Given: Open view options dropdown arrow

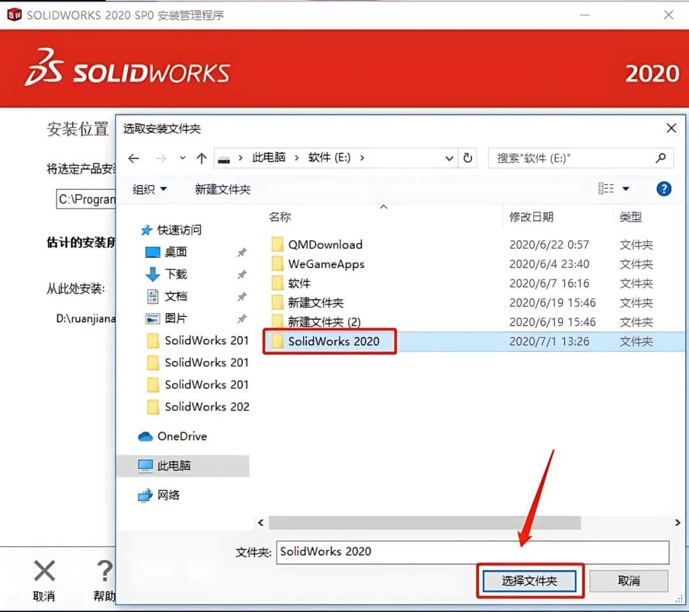Looking at the screenshot, I should pos(626,189).
